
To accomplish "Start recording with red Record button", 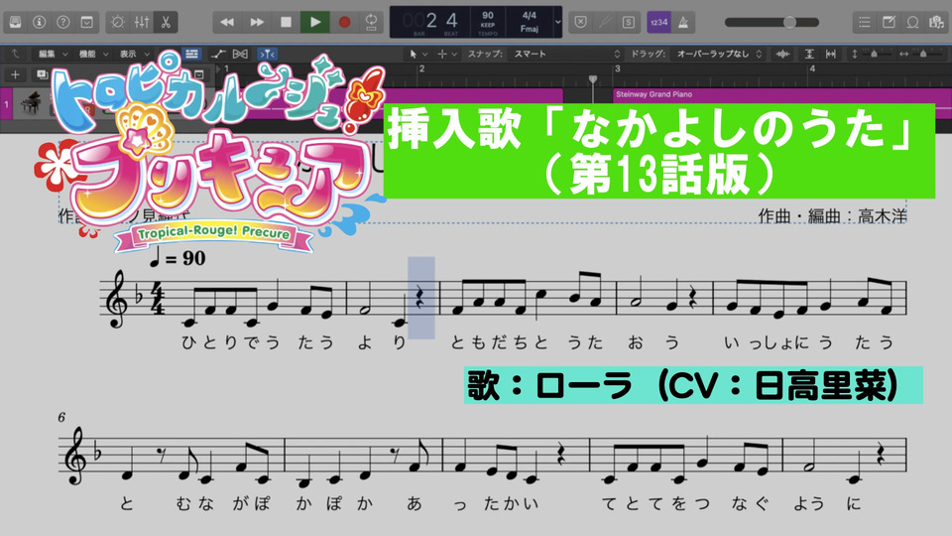I will (x=344, y=23).
